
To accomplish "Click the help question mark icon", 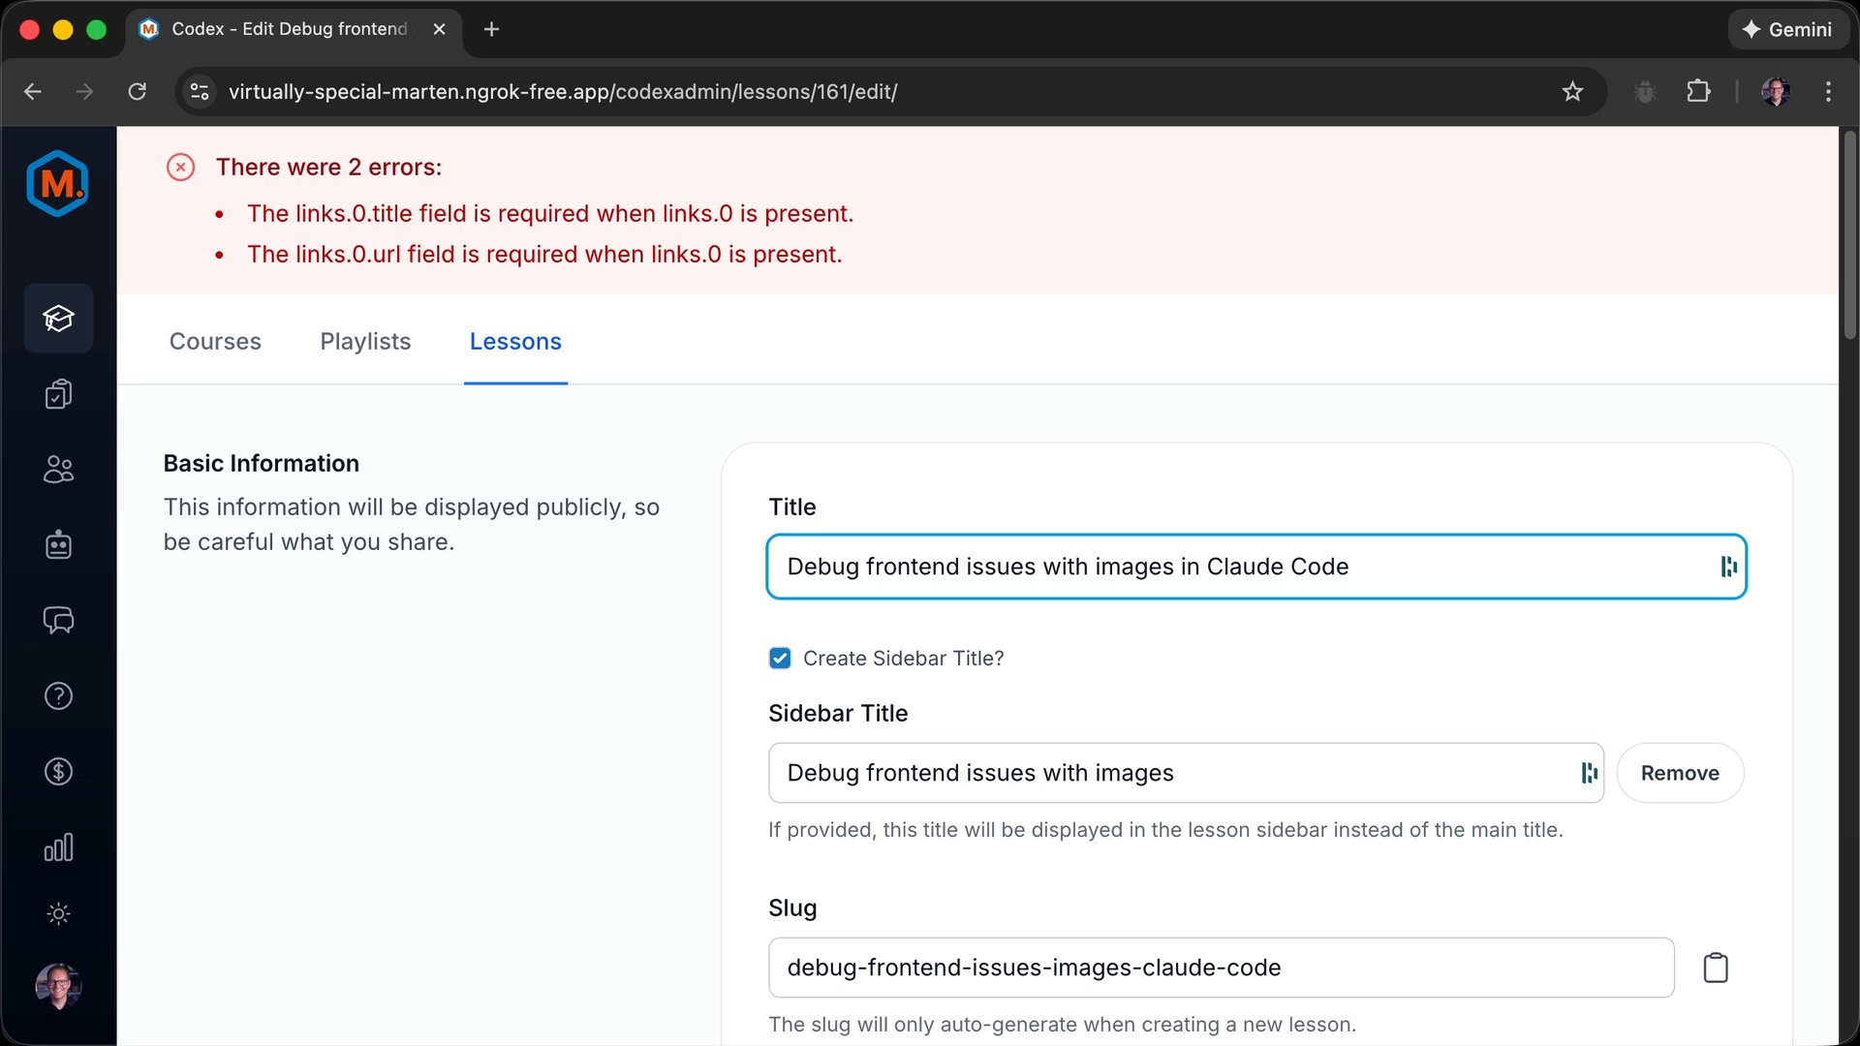I will [58, 695].
